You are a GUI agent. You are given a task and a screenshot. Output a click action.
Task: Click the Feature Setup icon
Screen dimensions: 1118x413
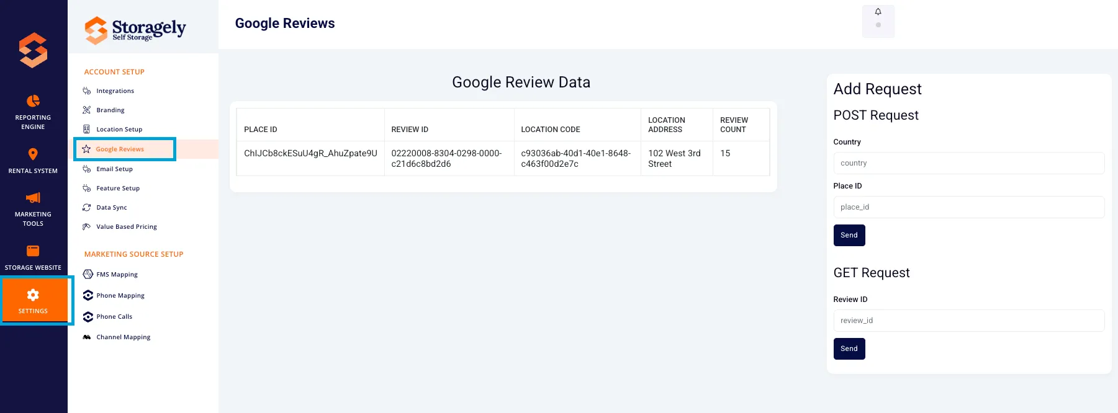point(87,189)
